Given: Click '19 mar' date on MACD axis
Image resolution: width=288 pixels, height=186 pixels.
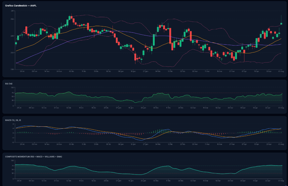Looking at the screenshot, I should tap(219, 144).
